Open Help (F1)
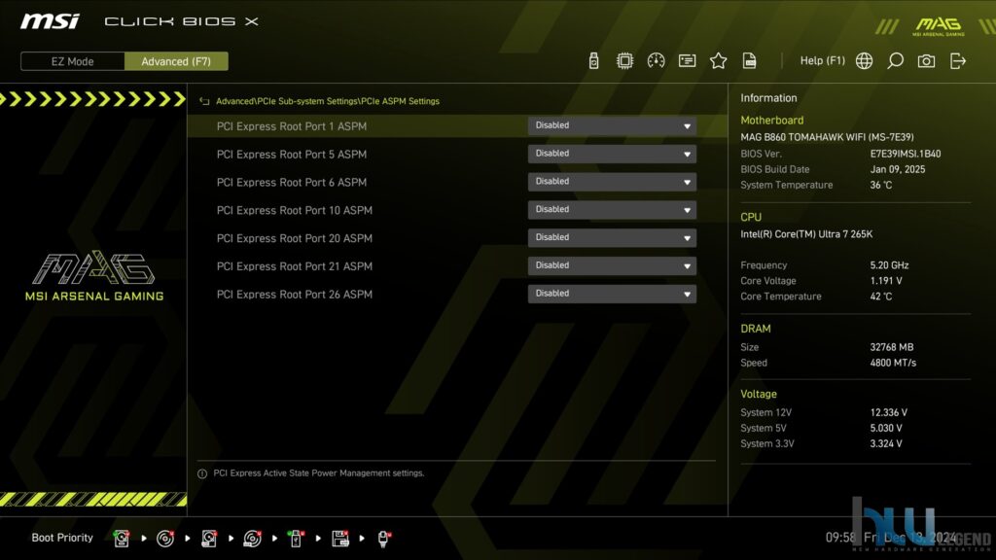The height and width of the screenshot is (560, 996). point(822,60)
